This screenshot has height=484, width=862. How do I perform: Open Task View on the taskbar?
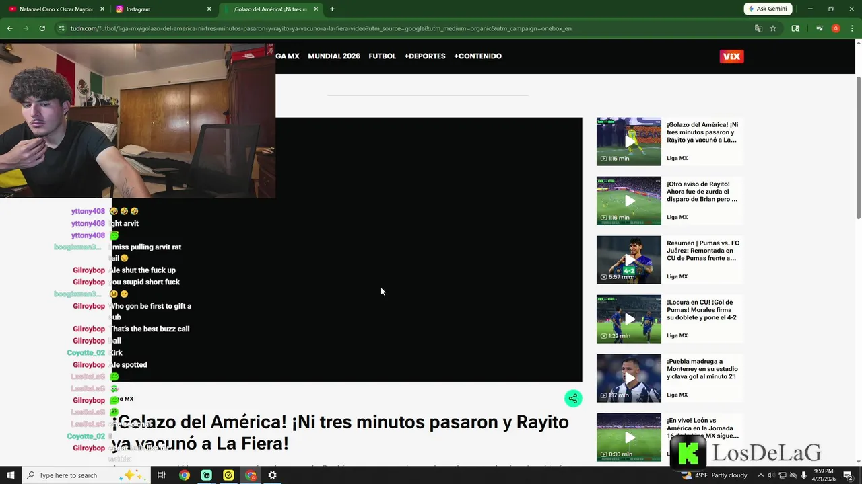pyautogui.click(x=162, y=475)
